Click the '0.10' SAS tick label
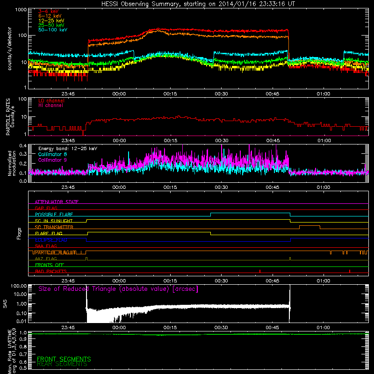The width and height of the screenshot is (374, 374). (22, 313)
